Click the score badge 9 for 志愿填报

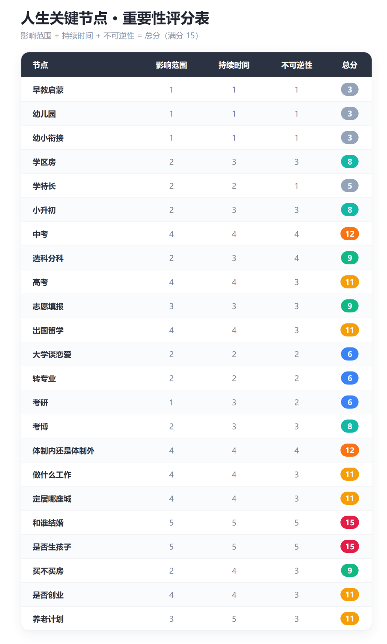click(350, 306)
